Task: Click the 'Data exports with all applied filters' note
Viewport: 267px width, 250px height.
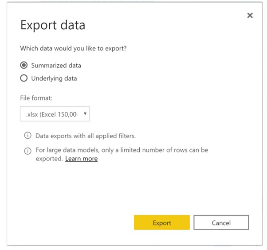Action: pyautogui.click(x=86, y=136)
